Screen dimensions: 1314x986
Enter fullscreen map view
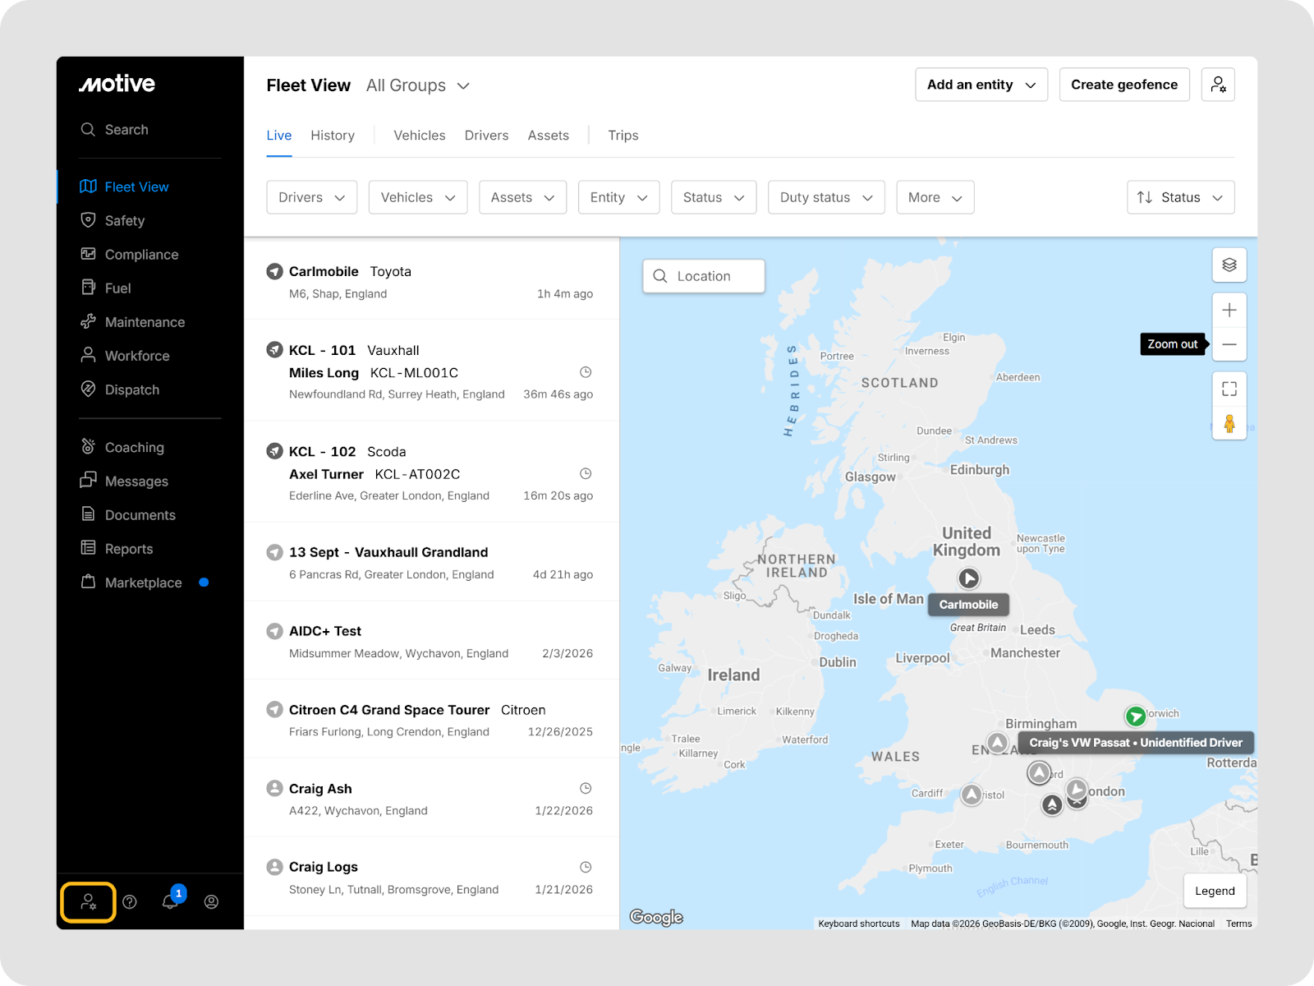(x=1229, y=389)
